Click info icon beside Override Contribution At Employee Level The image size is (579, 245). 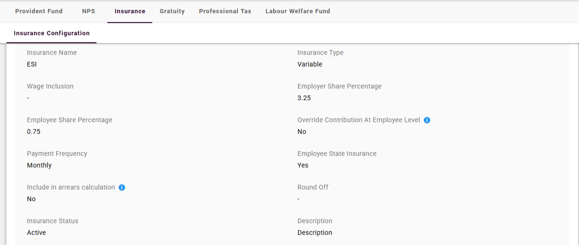click(x=427, y=120)
